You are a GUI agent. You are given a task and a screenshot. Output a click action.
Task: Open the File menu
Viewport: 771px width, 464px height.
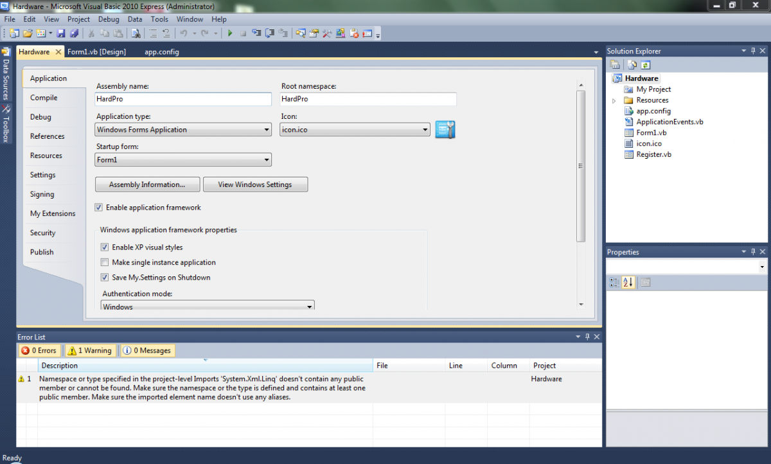tap(10, 19)
